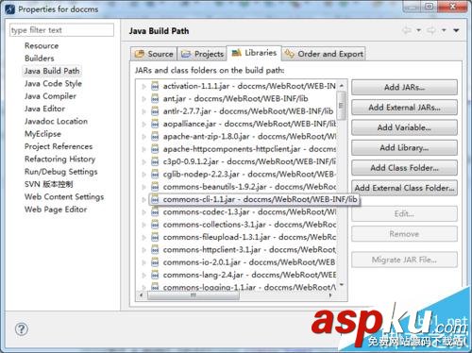Expand the ant.jar tree node
This screenshot has height=353, width=472.
click(144, 99)
